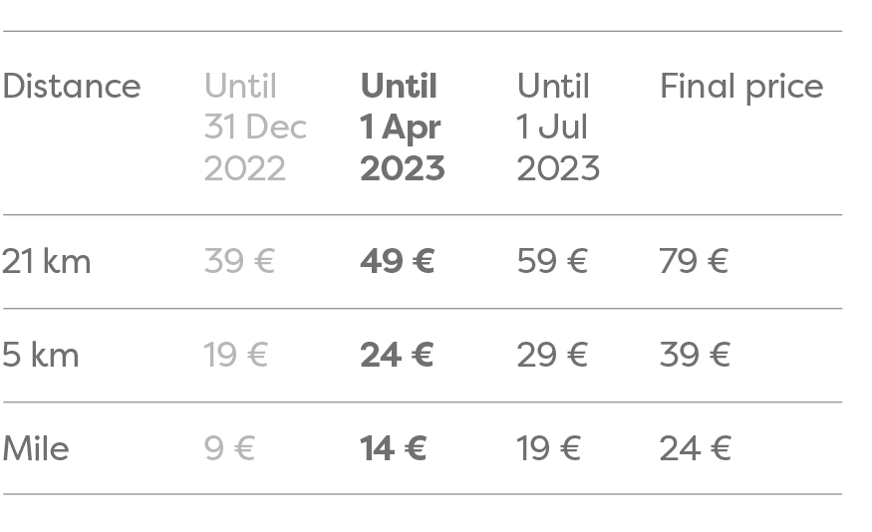Select the 21 km row label
The width and height of the screenshot is (872, 532).
[x=46, y=261]
